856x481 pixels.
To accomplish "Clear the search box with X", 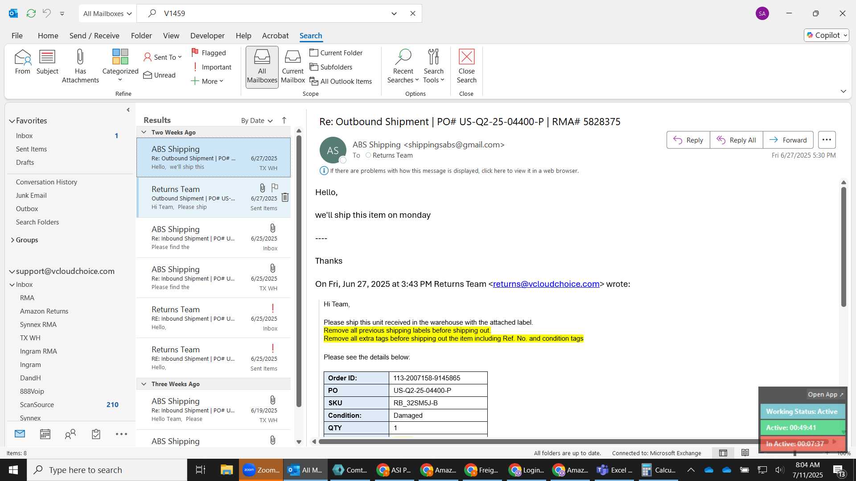I will [x=413, y=13].
